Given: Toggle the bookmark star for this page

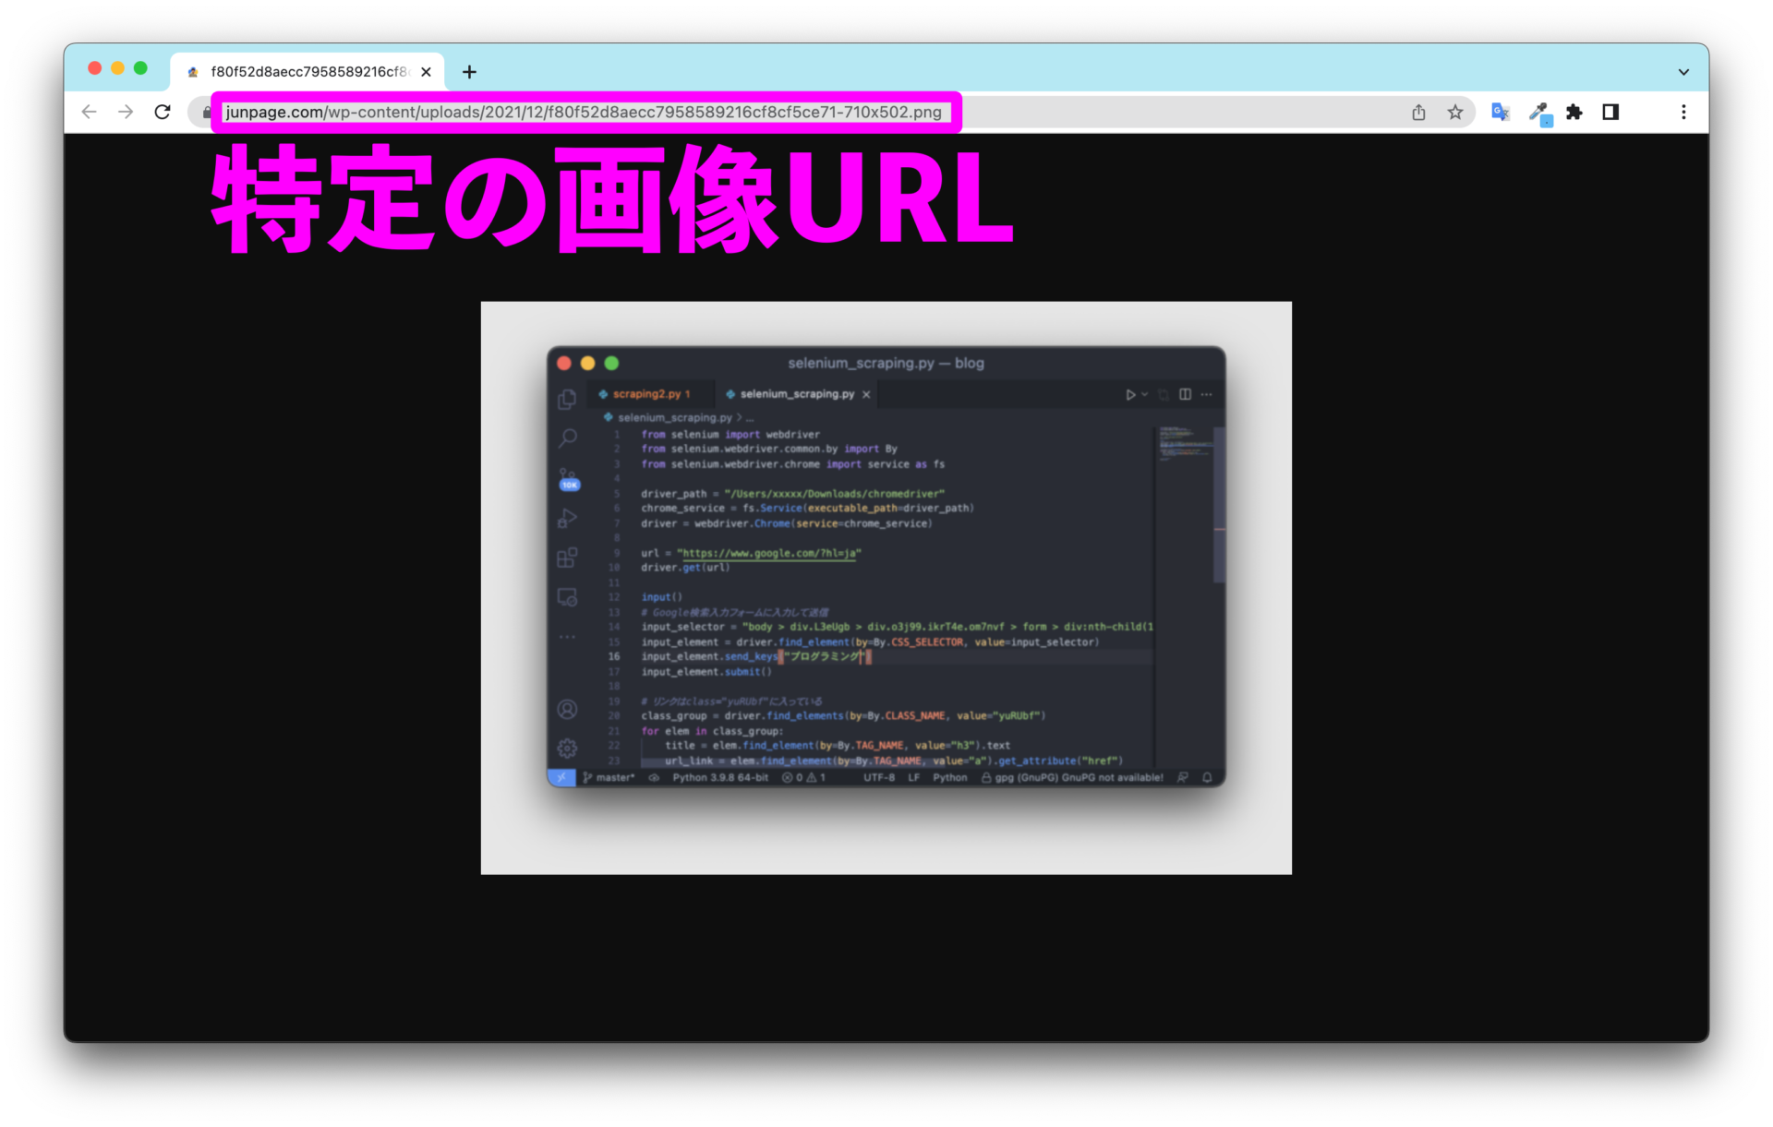Looking at the screenshot, I should 1455,112.
